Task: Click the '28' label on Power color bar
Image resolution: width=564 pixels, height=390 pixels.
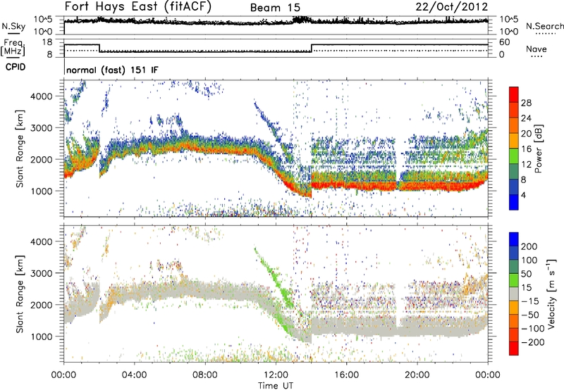Action: [526, 103]
